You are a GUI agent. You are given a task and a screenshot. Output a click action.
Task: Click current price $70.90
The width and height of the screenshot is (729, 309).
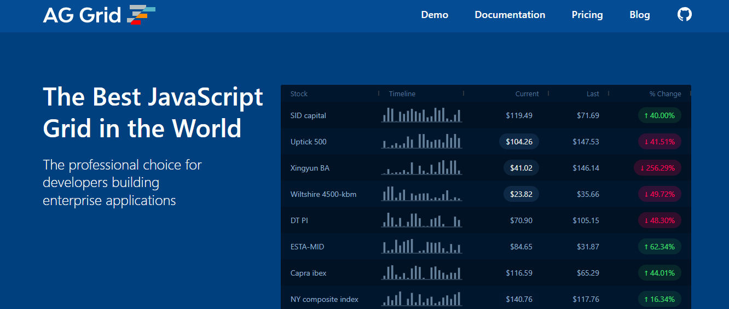(x=521, y=220)
